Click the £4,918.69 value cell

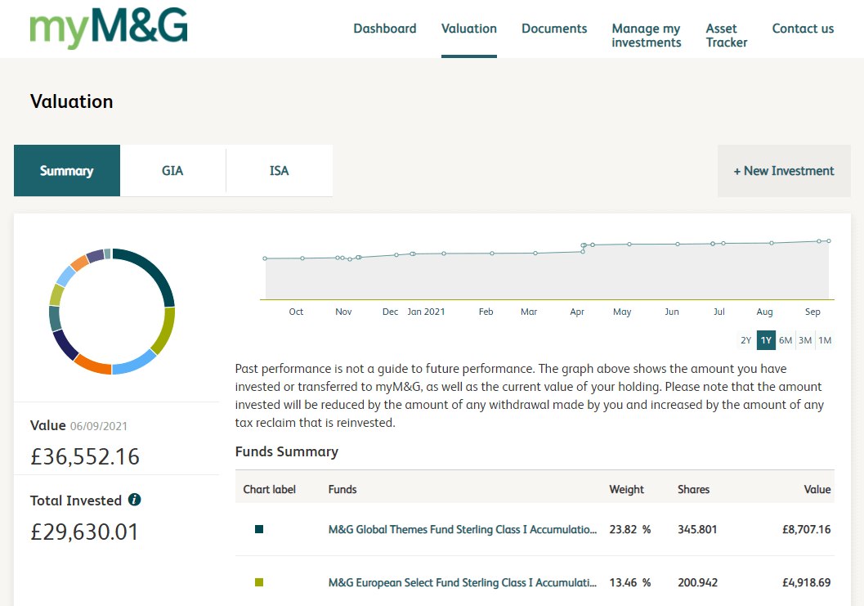pyautogui.click(x=806, y=582)
